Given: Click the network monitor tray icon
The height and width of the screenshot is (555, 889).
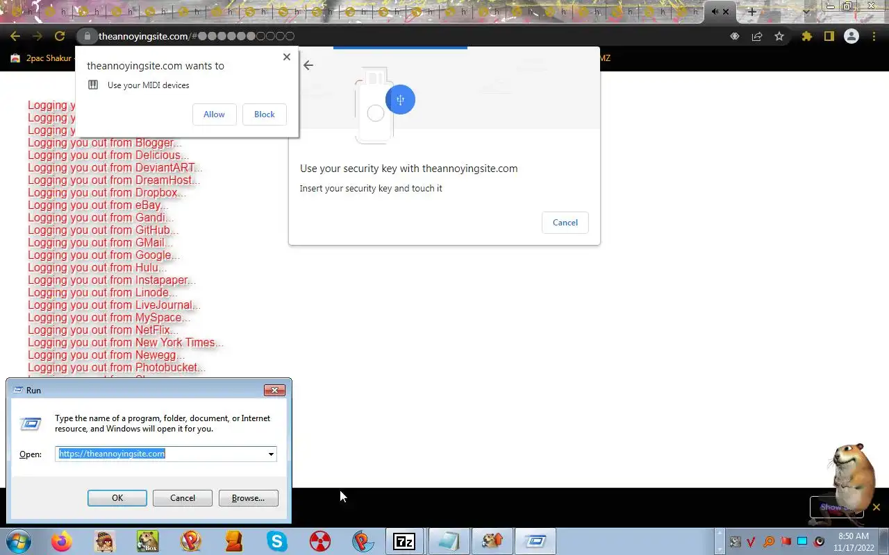Looking at the screenshot, I should point(802,541).
